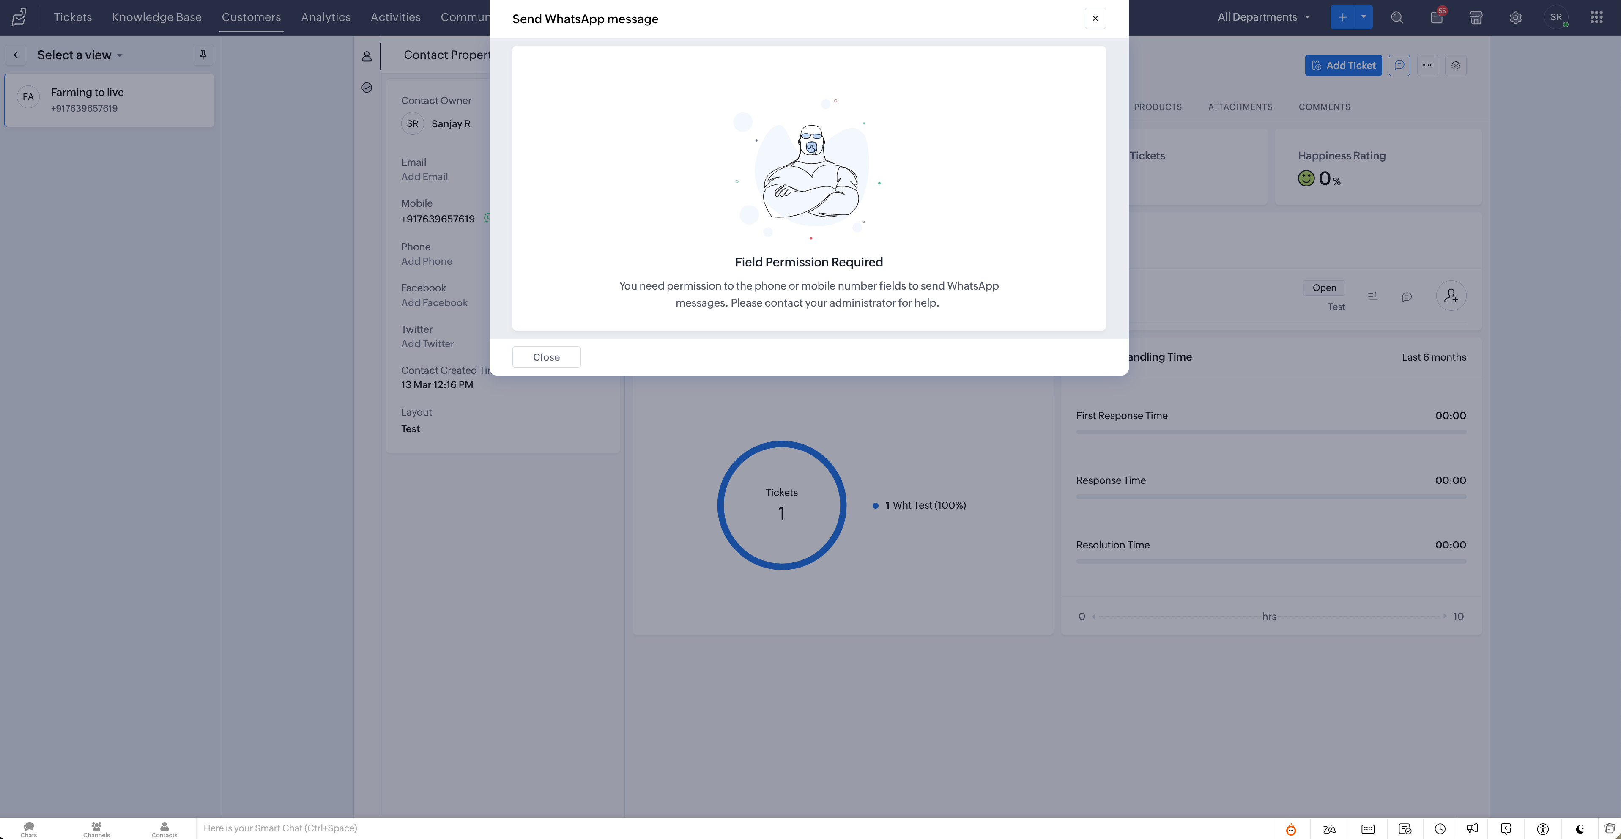Open the contact profile person icon

pyautogui.click(x=367, y=56)
